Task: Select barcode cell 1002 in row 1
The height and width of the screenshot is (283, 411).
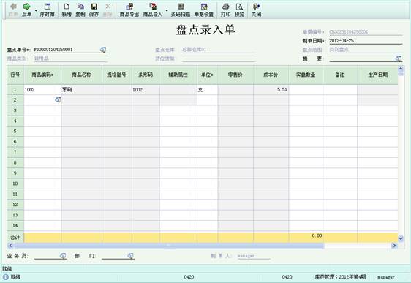Action: [146, 90]
